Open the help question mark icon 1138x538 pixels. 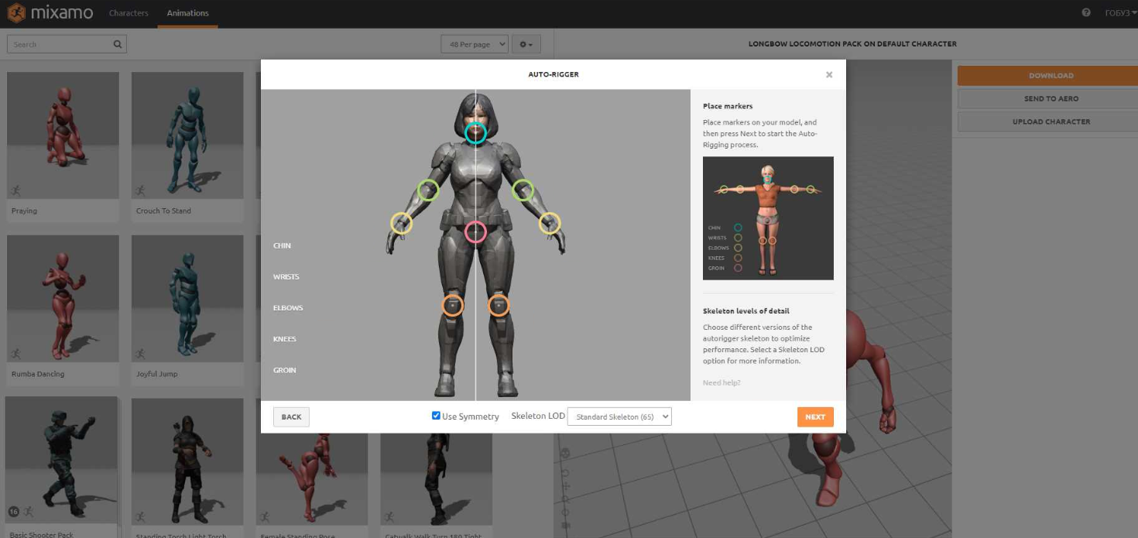point(1086,13)
